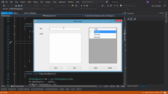Close the Form1.cs tab
Viewport: 168px width, 94px height.
pyautogui.click(x=11, y=13)
